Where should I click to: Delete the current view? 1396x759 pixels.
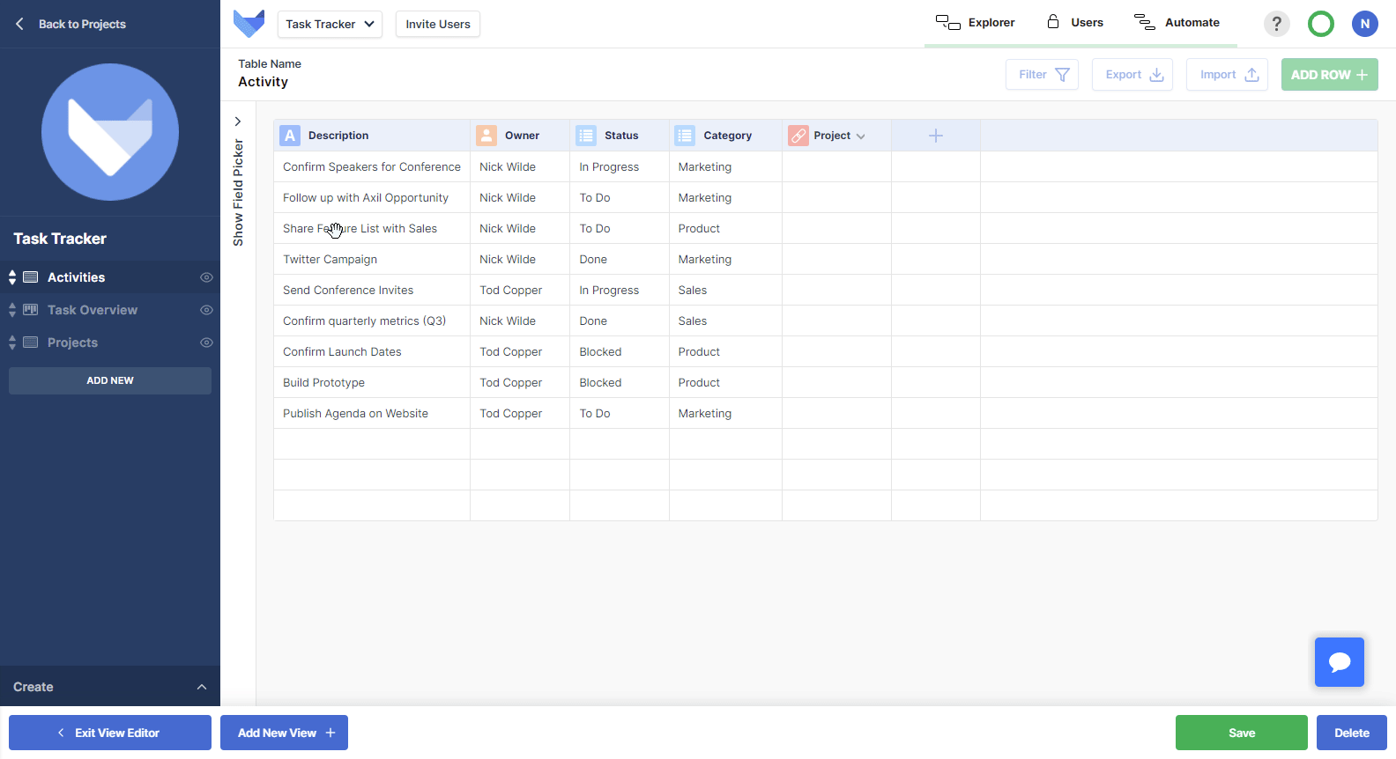pos(1352,733)
